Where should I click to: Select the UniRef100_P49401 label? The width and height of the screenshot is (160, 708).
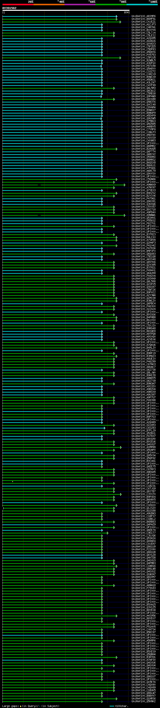click(143, 270)
